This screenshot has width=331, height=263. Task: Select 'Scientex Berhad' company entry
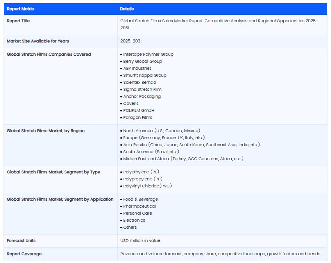click(140, 82)
